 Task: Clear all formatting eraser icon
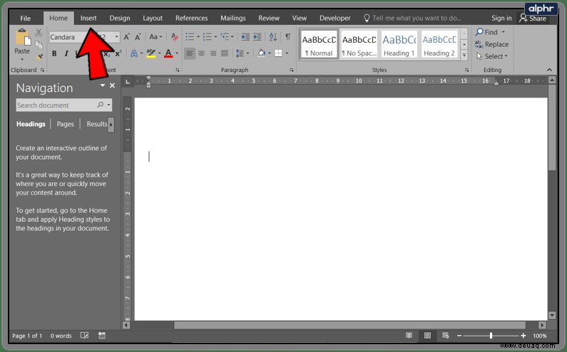(x=174, y=37)
